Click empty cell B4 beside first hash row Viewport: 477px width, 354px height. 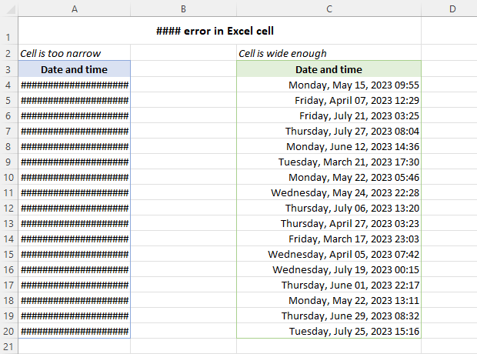(183, 85)
